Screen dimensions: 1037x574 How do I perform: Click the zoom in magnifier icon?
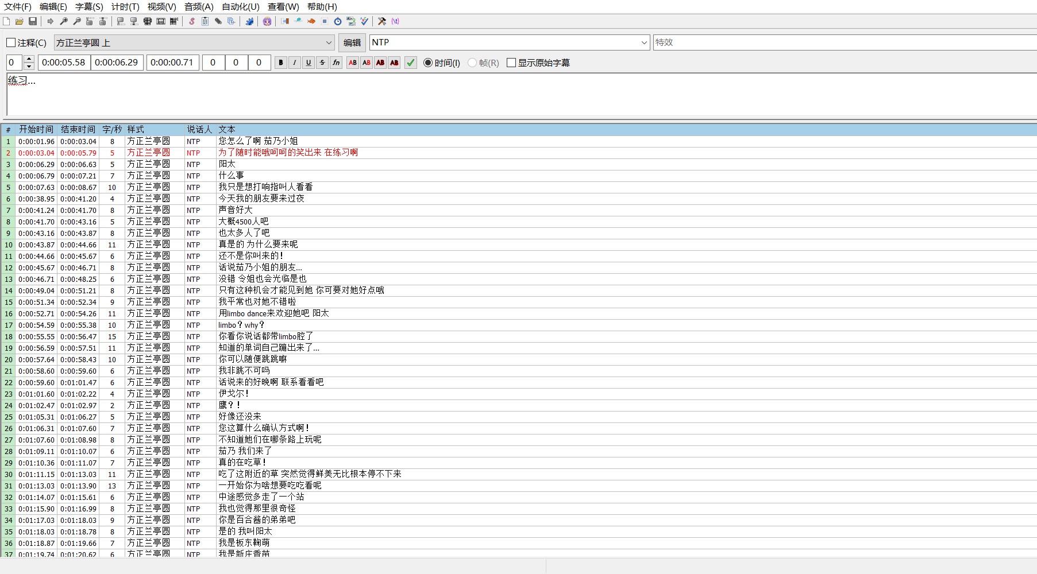64,21
